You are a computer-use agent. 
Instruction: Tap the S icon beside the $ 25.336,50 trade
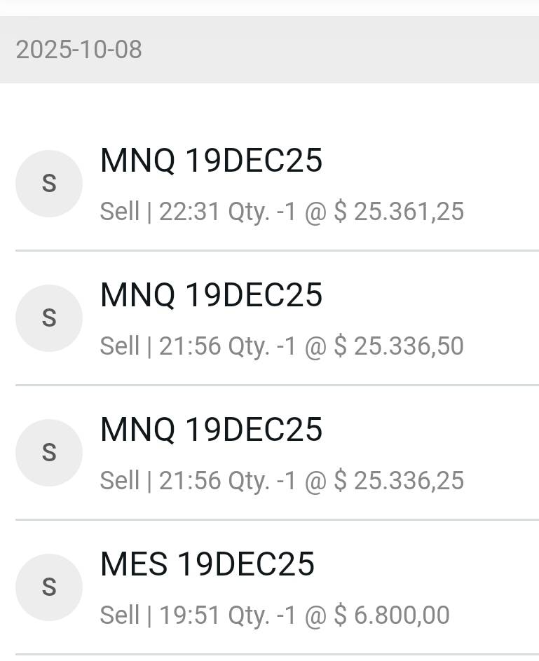49,318
